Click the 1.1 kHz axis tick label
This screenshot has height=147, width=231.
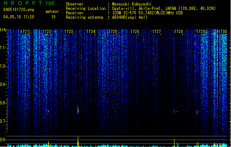pos(3,48)
